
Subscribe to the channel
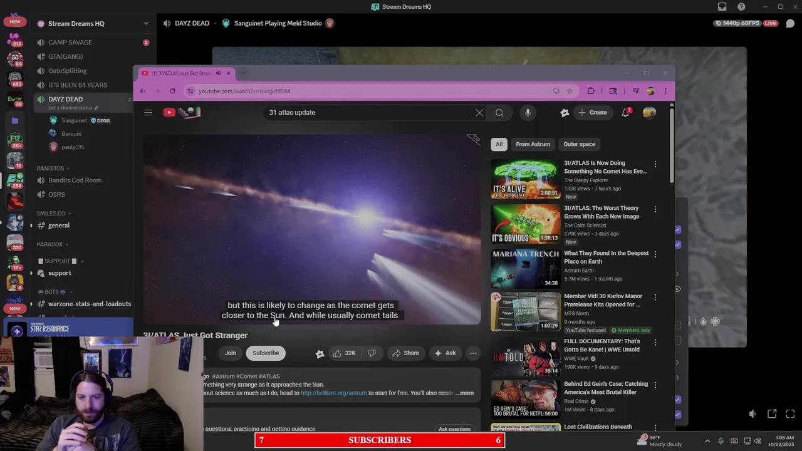click(266, 353)
